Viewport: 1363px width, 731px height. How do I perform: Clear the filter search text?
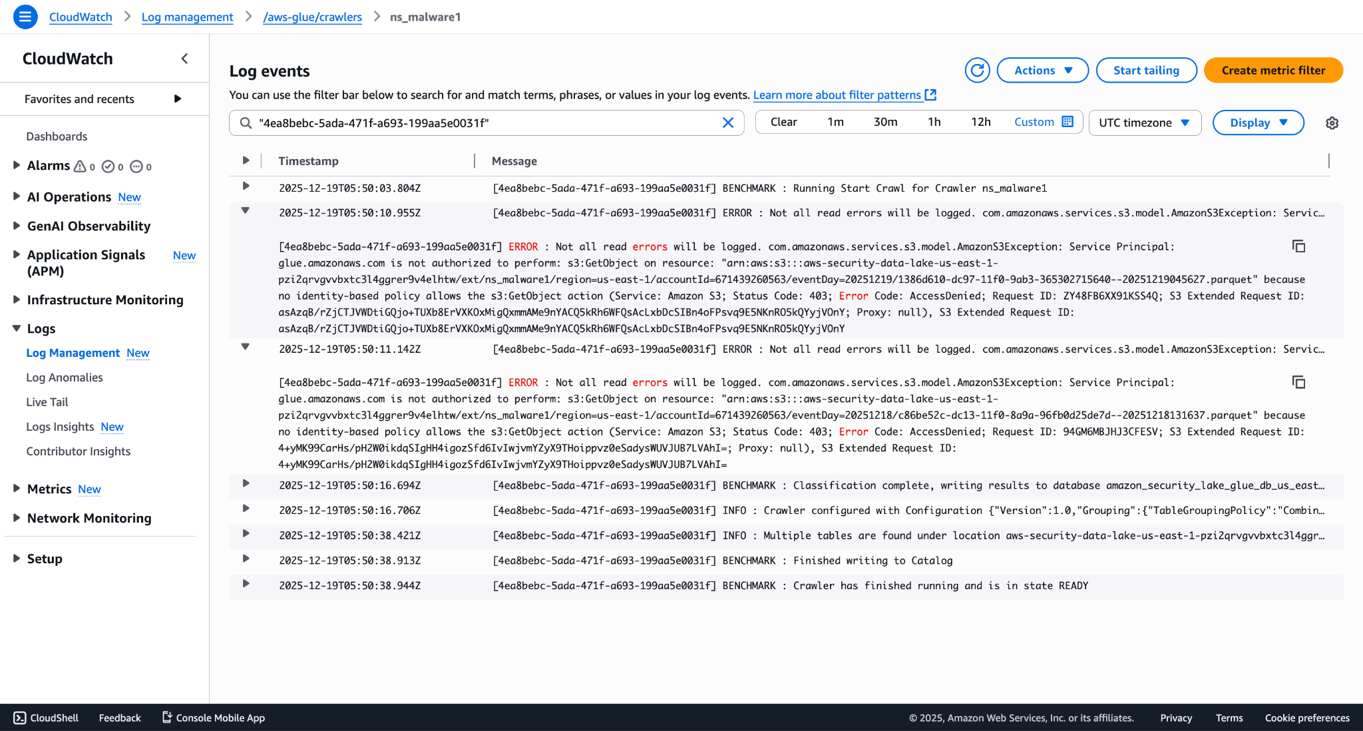[728, 122]
